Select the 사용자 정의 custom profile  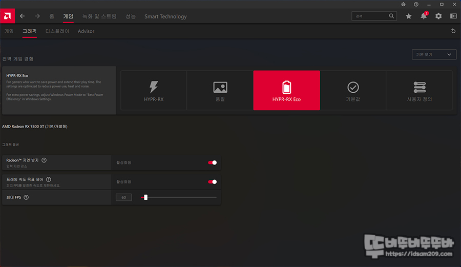tap(419, 90)
